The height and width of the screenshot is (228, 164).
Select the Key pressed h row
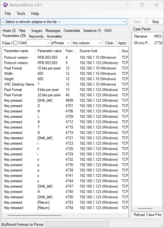65,149
